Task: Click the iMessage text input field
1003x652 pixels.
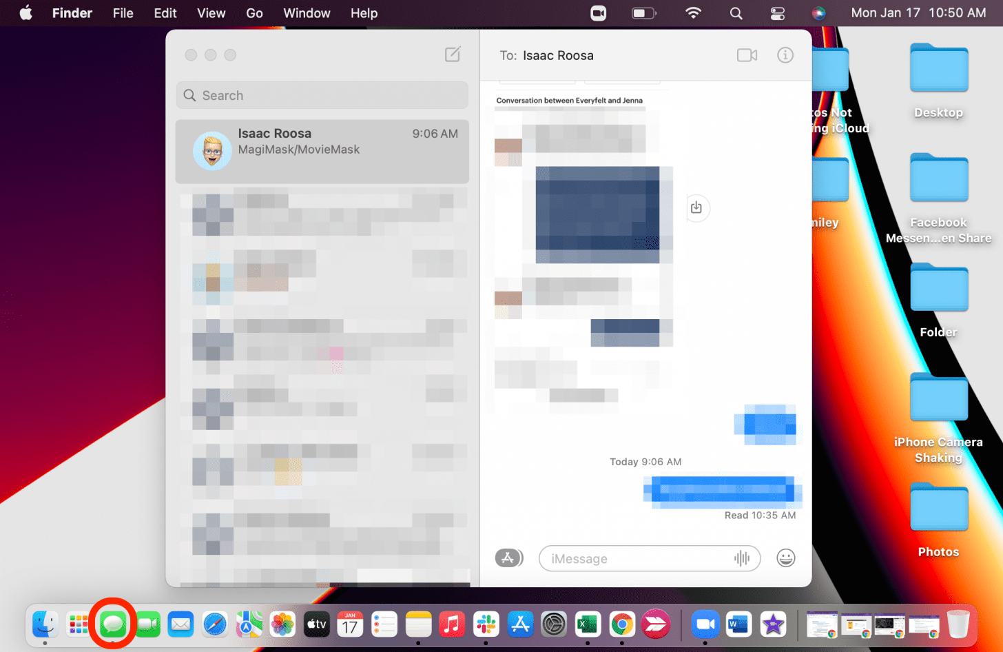Action: (641, 558)
